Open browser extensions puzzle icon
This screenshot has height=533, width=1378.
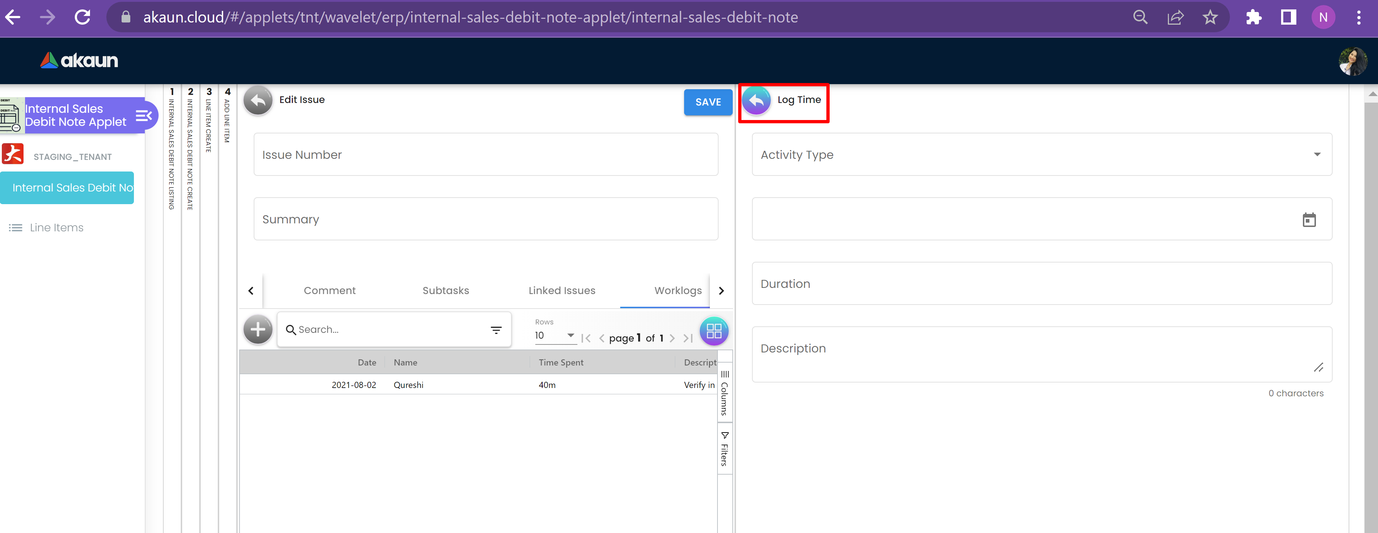pyautogui.click(x=1254, y=18)
